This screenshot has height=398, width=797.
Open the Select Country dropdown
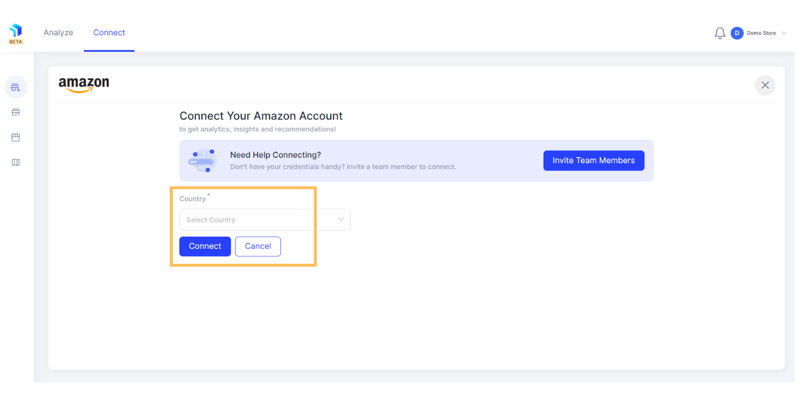265,220
